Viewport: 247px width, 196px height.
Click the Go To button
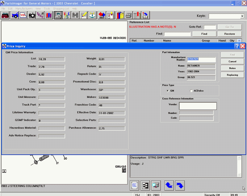point(229,27)
